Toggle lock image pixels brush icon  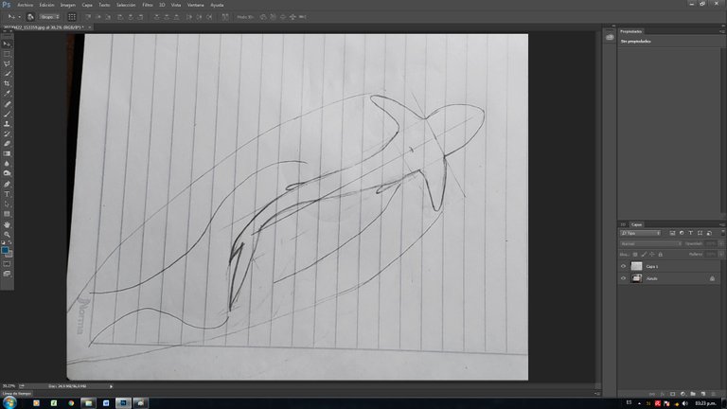click(x=644, y=254)
